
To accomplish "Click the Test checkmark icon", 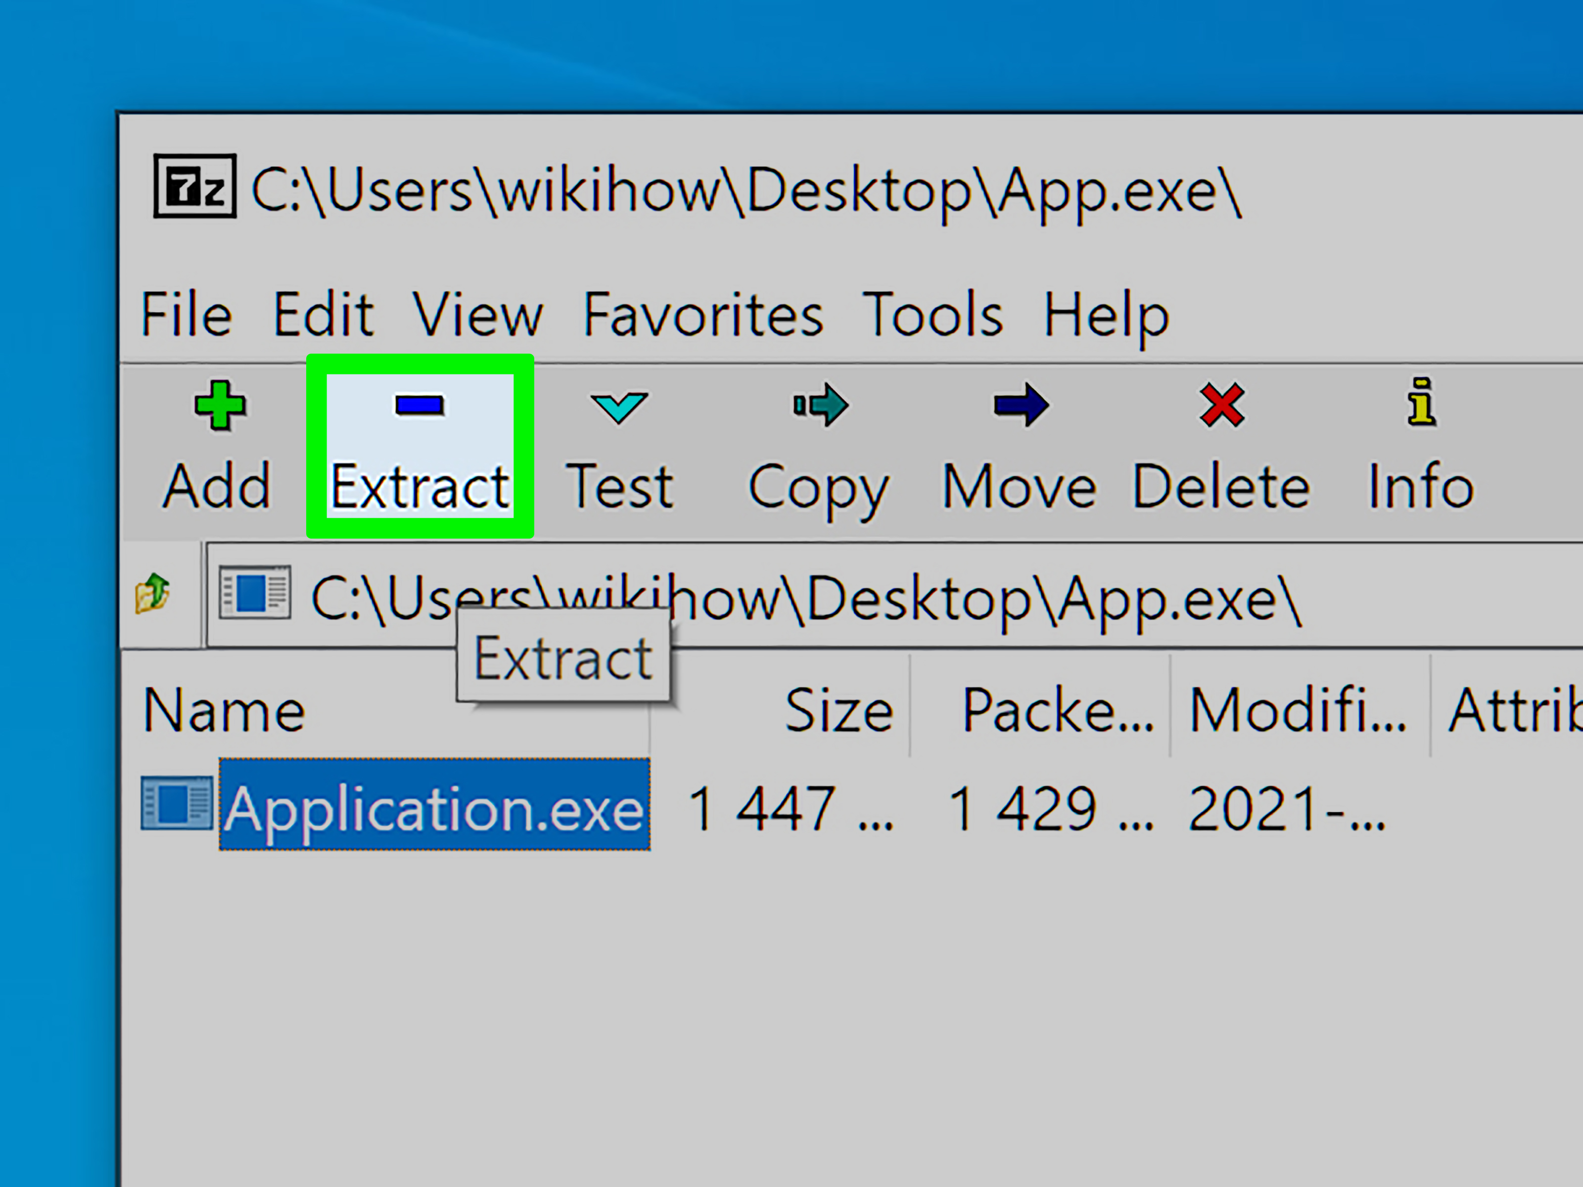I will [x=619, y=407].
